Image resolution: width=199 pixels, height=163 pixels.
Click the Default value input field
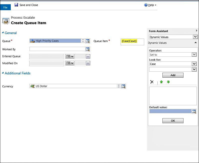tap(170, 111)
